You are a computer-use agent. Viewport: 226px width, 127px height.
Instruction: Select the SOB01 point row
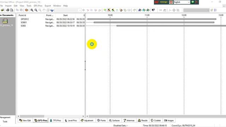tap(51, 23)
